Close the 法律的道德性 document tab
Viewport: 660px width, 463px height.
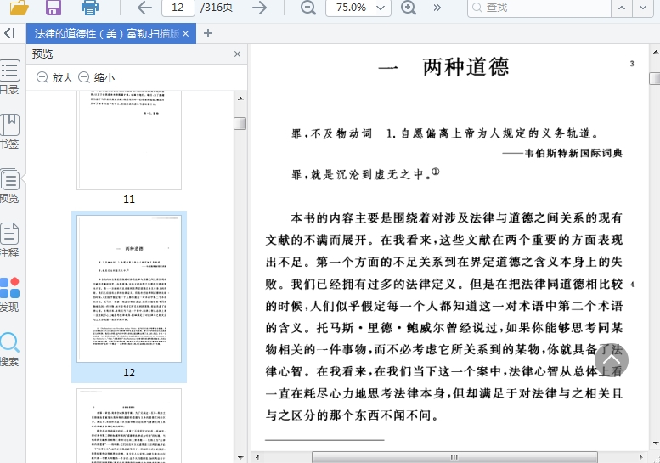click(x=186, y=34)
